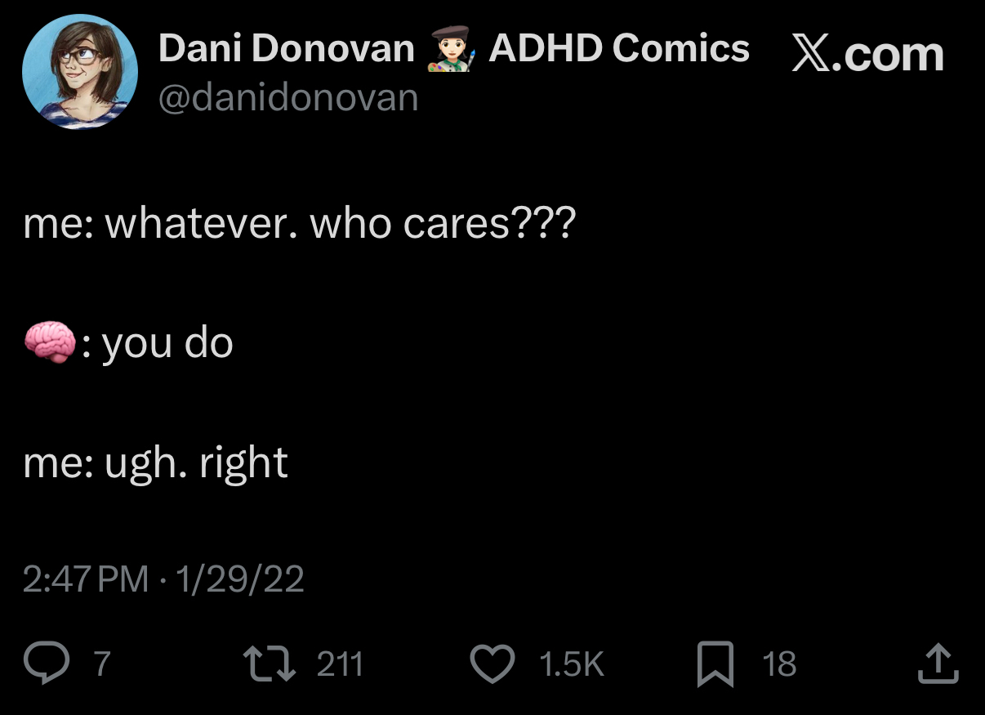Screen dimensions: 985x715
Task: Select the 1/29/22 post date
Action: point(239,579)
